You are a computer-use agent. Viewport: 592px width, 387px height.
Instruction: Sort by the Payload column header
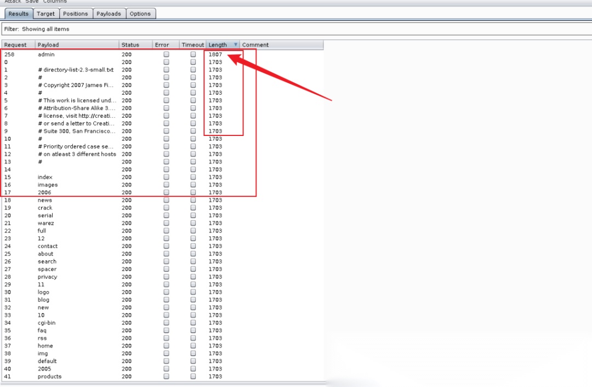77,44
